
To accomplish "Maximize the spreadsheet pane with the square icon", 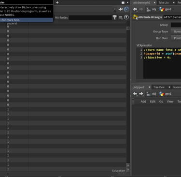I will point(123,2).
